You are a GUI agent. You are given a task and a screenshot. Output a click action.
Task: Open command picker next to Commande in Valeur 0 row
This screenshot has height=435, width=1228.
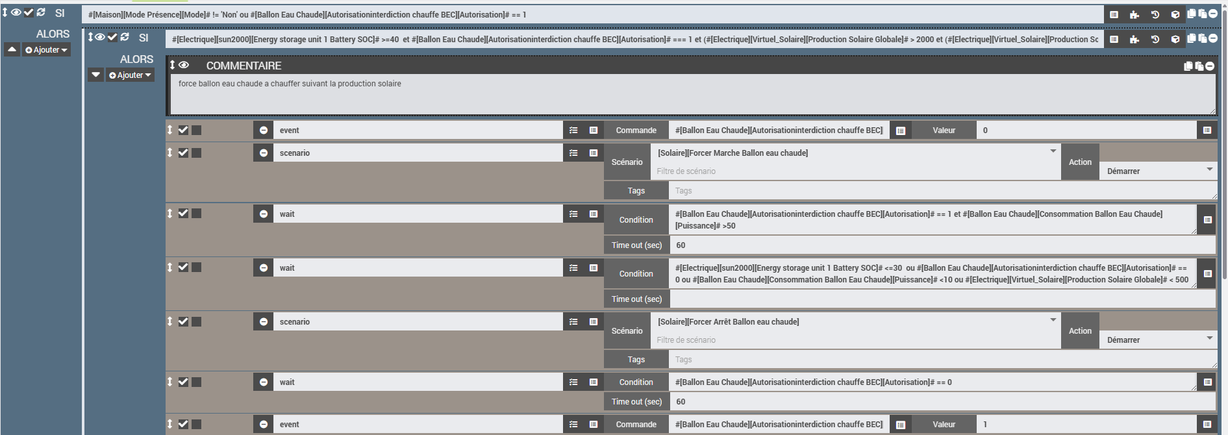[901, 130]
